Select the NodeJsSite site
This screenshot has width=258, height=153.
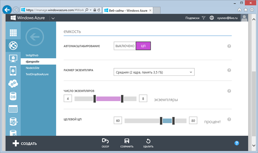32,68
